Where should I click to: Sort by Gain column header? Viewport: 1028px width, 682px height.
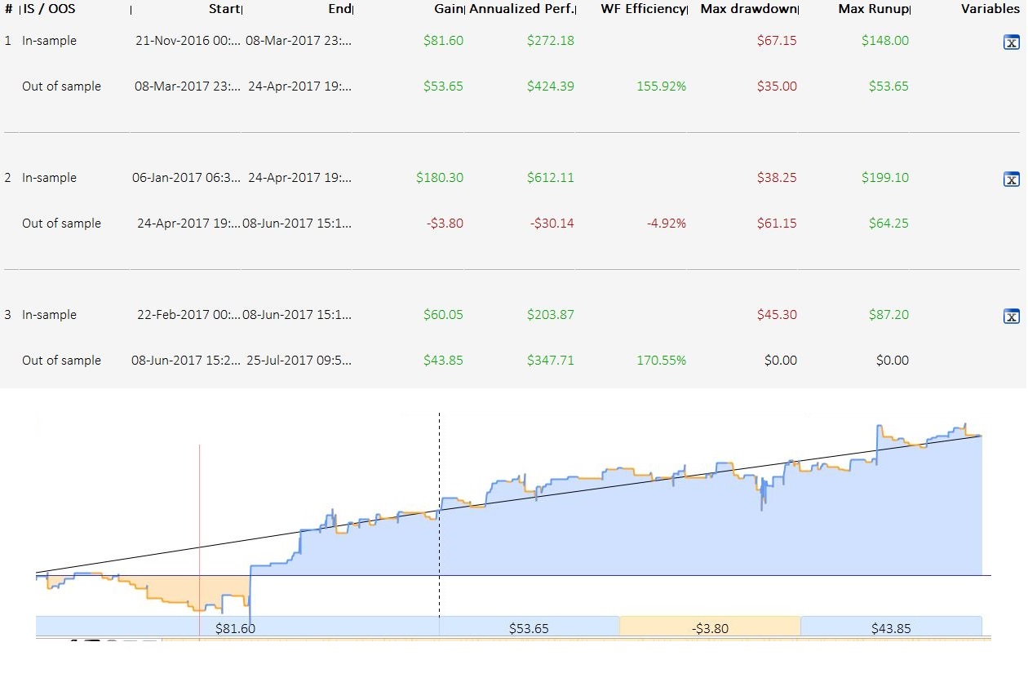click(x=449, y=9)
